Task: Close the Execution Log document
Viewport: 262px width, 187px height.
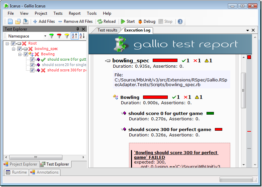Action: point(253,30)
